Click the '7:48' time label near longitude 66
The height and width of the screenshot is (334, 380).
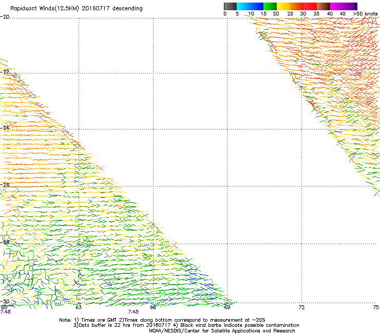pyautogui.click(x=134, y=312)
